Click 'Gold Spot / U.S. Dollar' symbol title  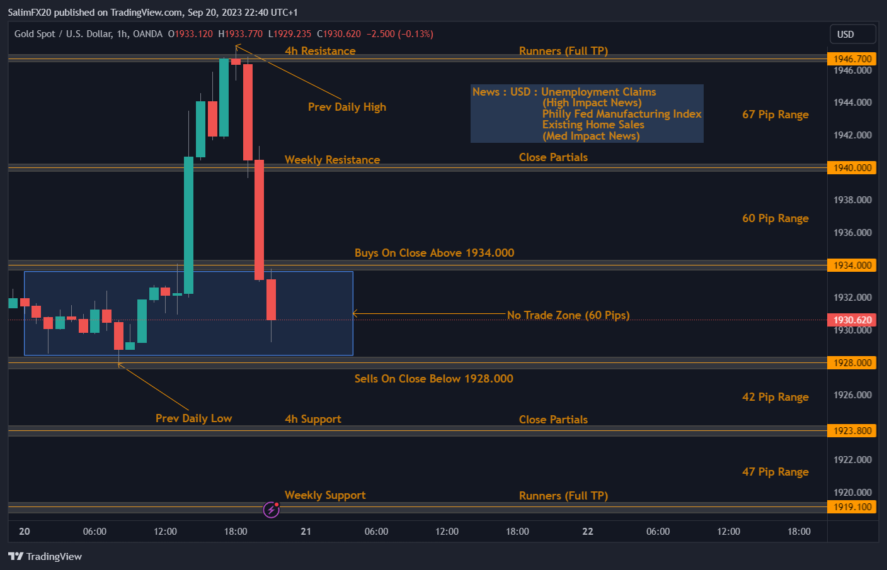point(62,34)
